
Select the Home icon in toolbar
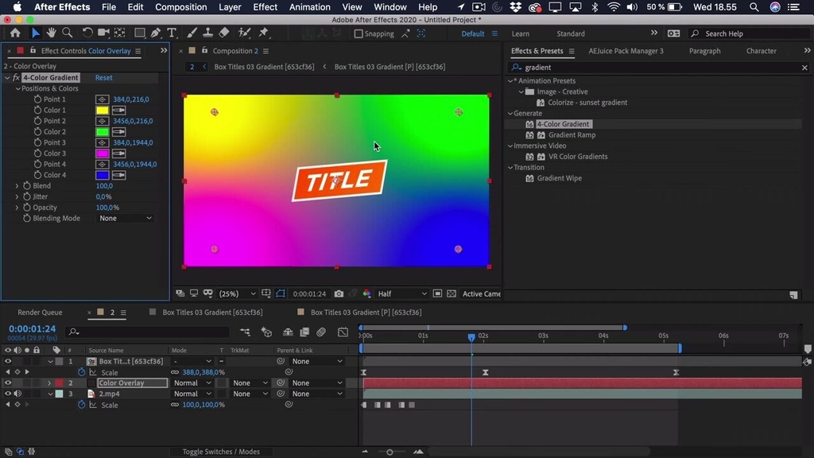[x=15, y=33]
